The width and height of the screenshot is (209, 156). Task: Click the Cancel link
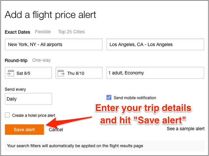(56, 130)
